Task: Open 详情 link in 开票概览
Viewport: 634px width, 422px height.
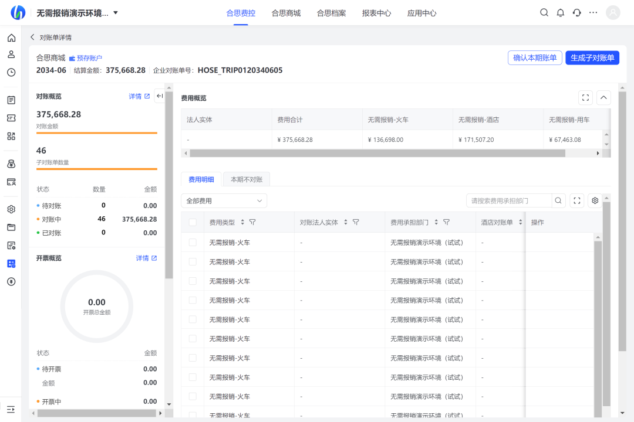Action: click(x=146, y=258)
